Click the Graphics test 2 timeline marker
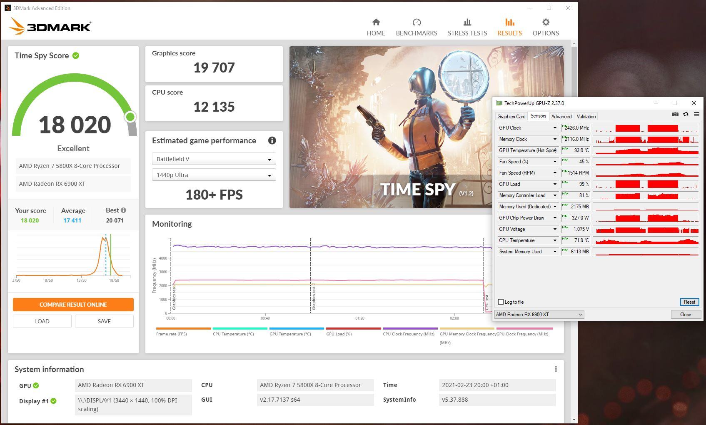Screen dimensions: 706x425 (x=314, y=297)
